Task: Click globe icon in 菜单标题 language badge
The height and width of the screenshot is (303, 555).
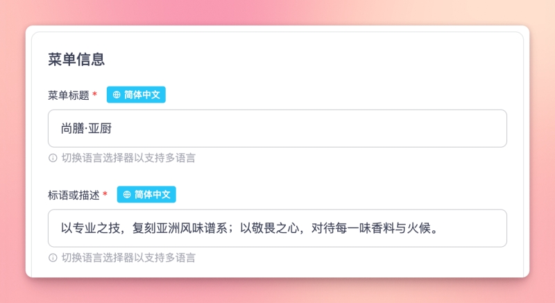Action: pos(117,95)
